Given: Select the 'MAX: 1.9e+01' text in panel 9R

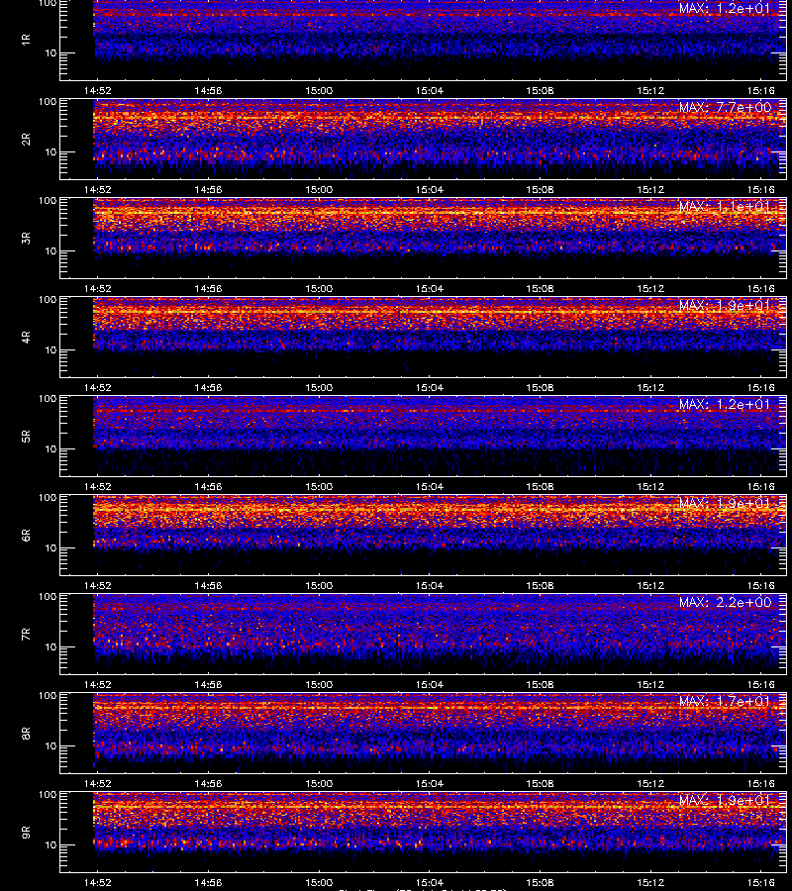Looking at the screenshot, I should pos(725,800).
